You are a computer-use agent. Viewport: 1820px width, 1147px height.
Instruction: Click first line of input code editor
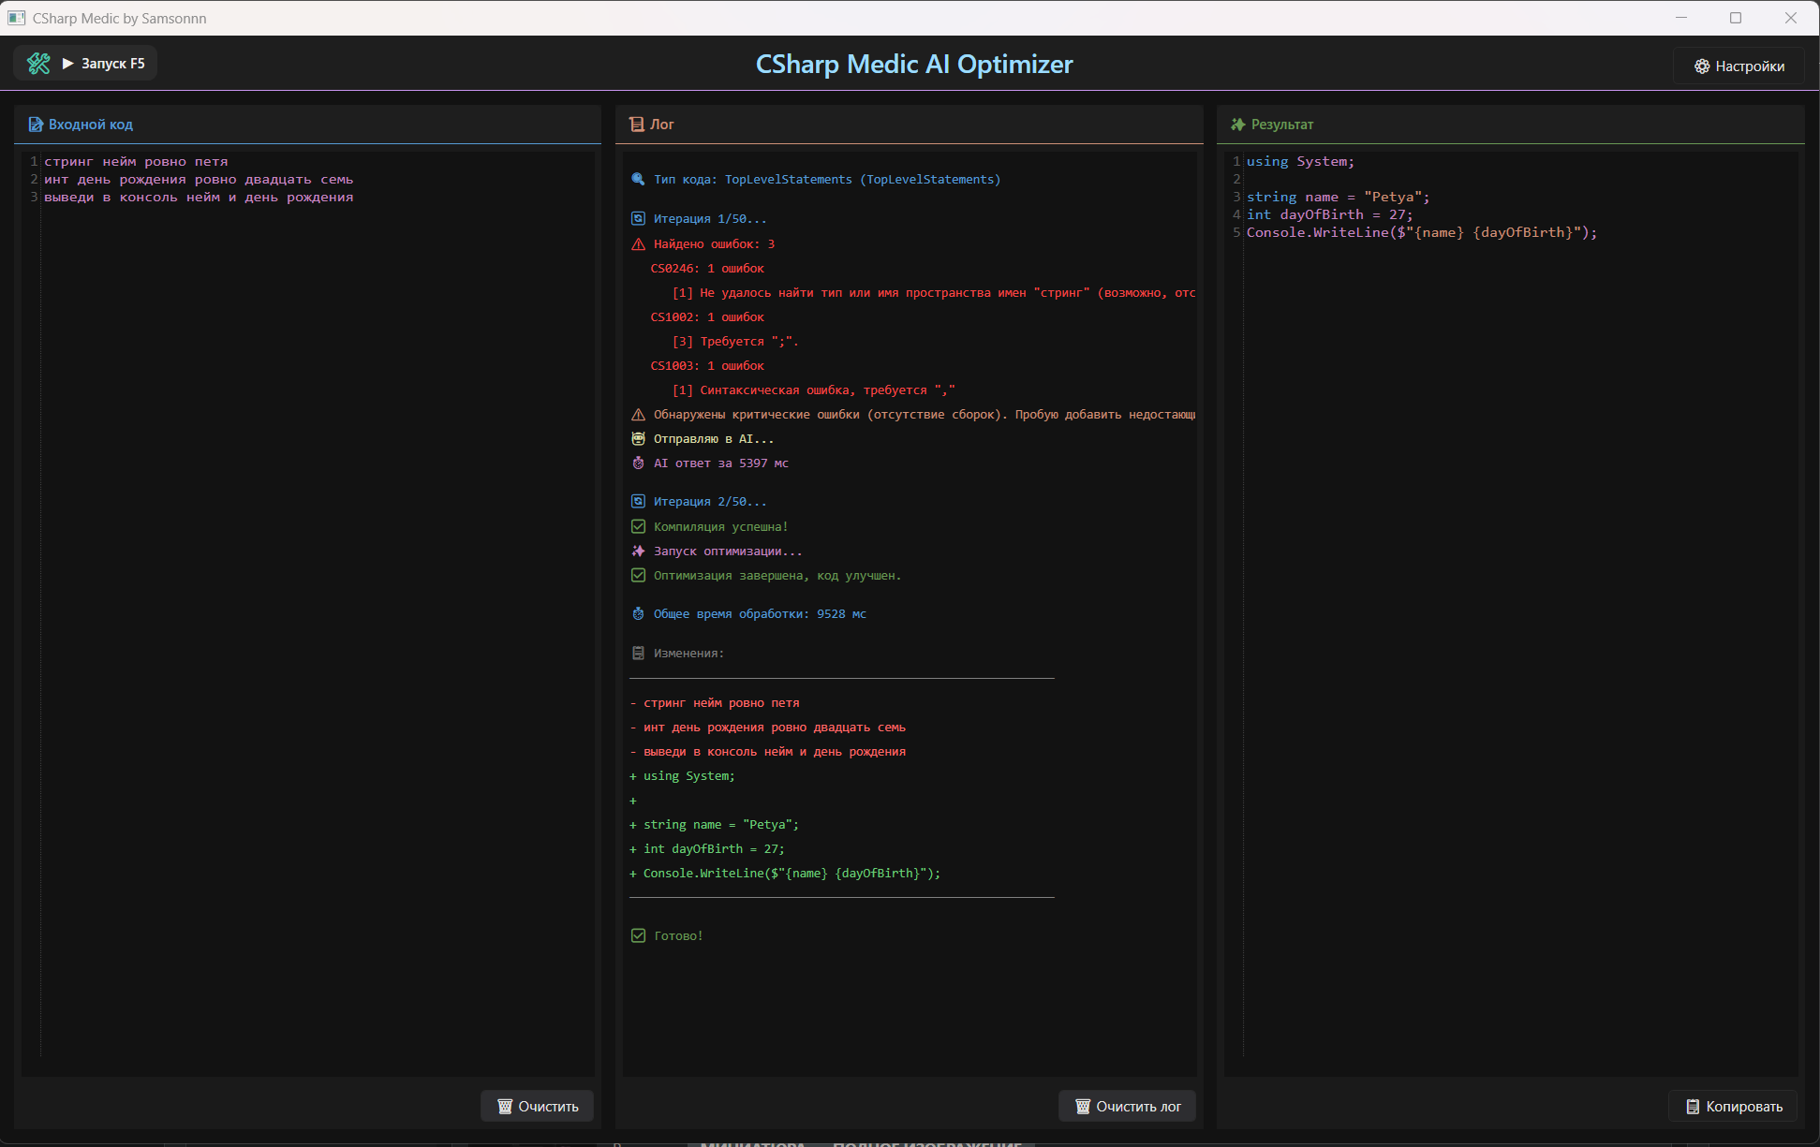(x=136, y=162)
